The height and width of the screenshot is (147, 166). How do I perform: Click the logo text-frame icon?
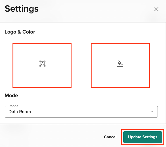[x=42, y=64]
